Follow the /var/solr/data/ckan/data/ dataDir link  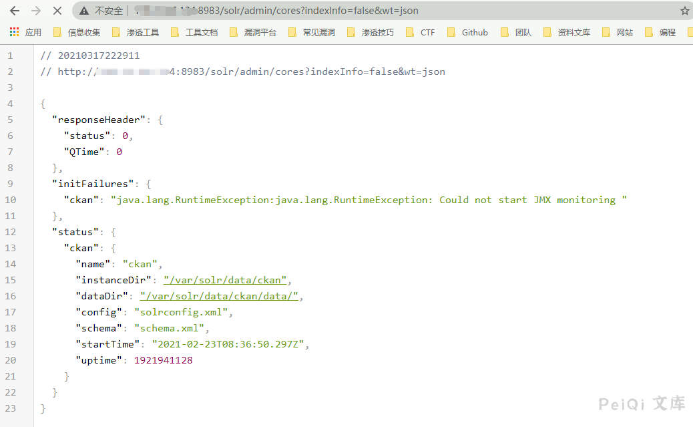[x=219, y=296]
